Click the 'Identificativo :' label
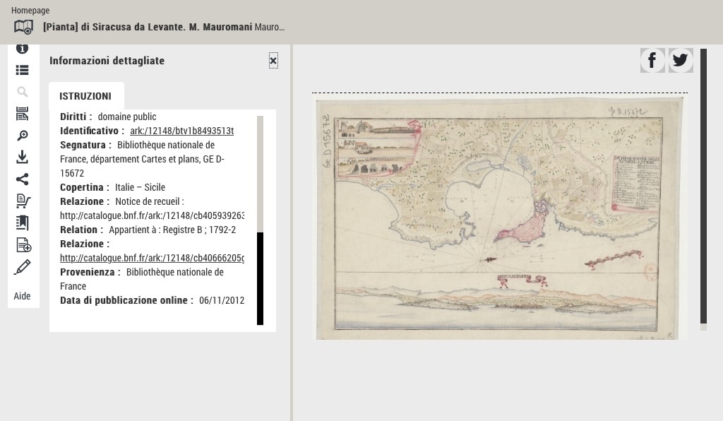This screenshot has width=723, height=421. click(x=92, y=131)
